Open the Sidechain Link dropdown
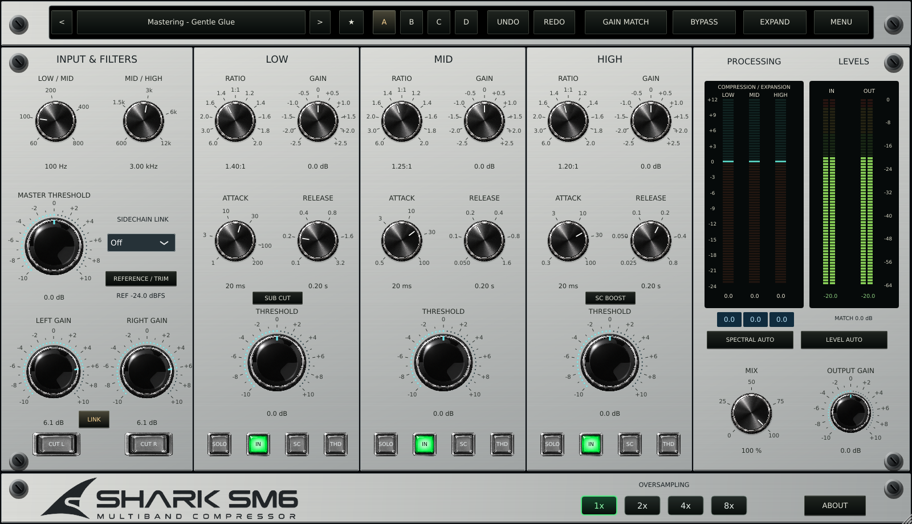This screenshot has width=912, height=524. pos(141,243)
